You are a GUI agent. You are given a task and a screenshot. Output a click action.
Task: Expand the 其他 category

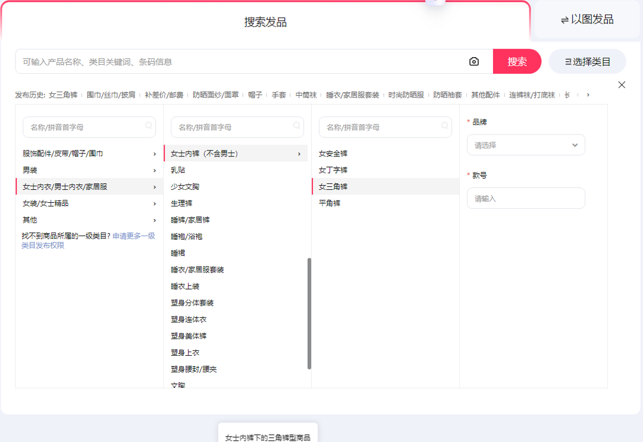click(x=89, y=220)
